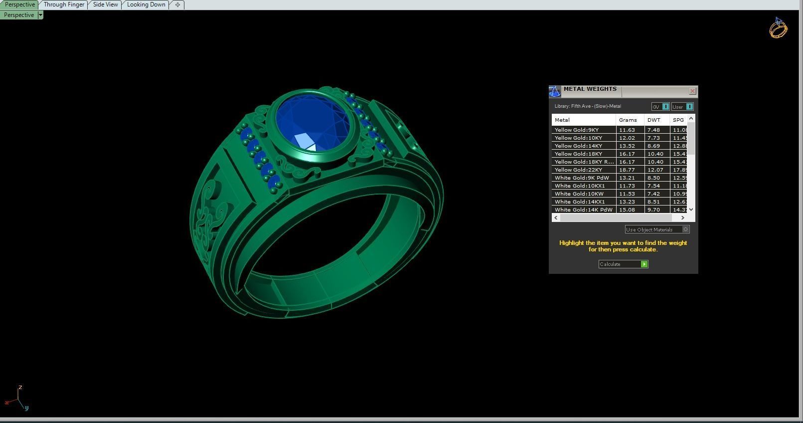Click the metal table scroll down arrow
803x423 pixels.
tap(691, 210)
